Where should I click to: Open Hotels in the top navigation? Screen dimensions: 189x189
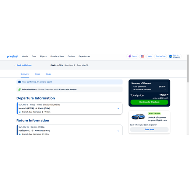coord(25,56)
